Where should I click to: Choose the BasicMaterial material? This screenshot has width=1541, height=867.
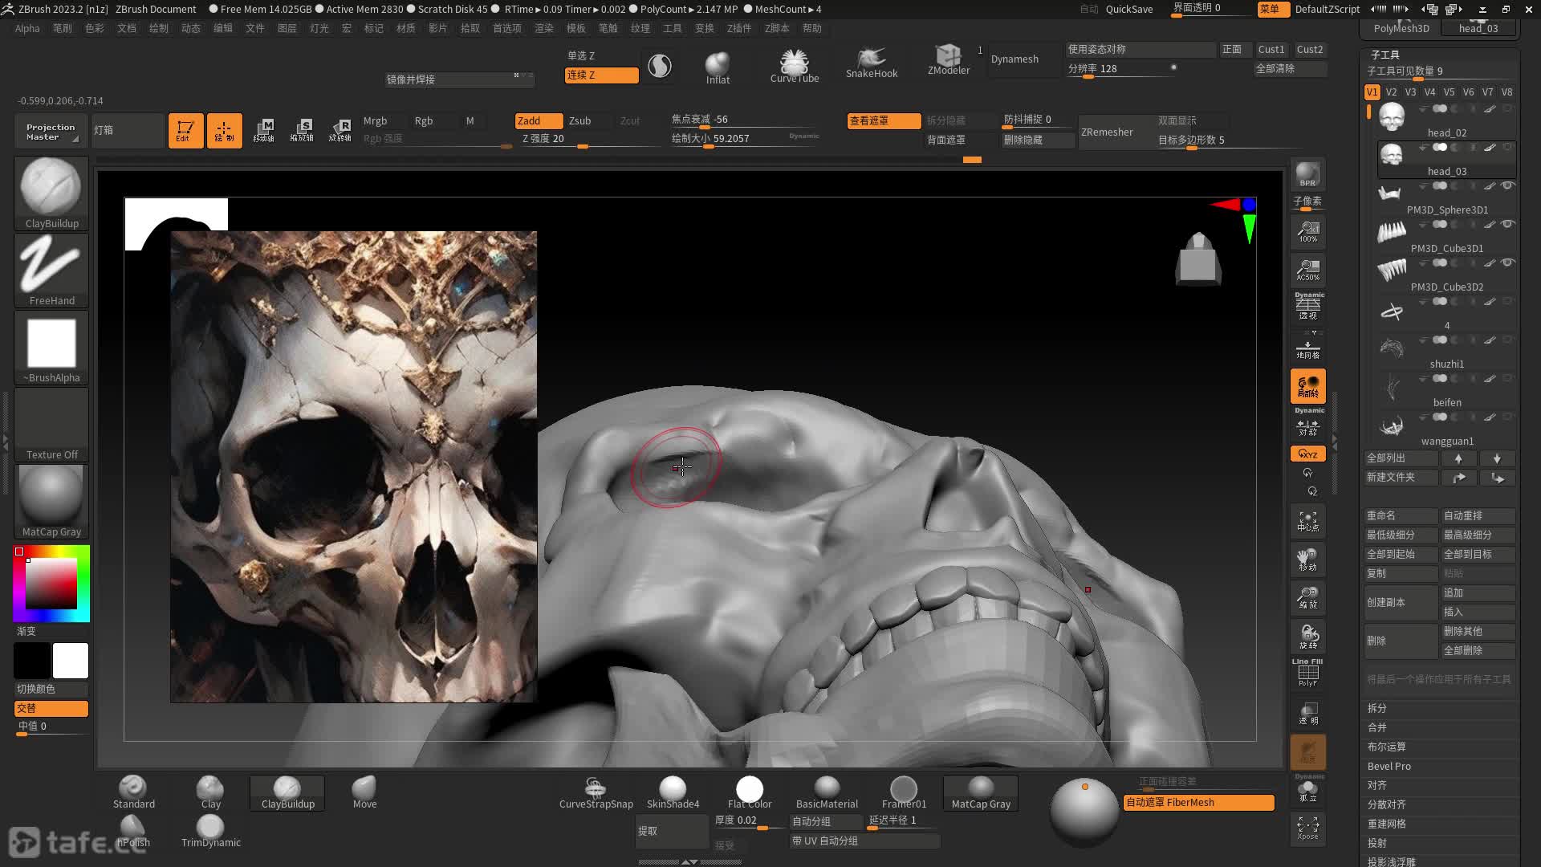pyautogui.click(x=827, y=792)
